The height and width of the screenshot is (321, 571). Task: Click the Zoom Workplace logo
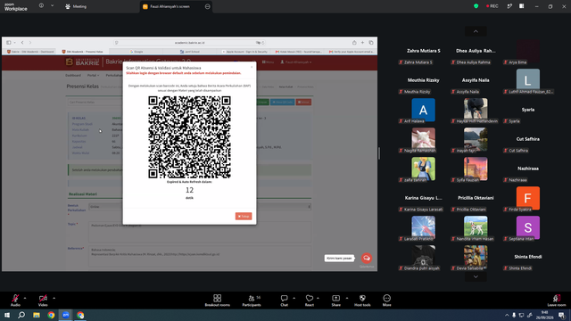(x=16, y=6)
